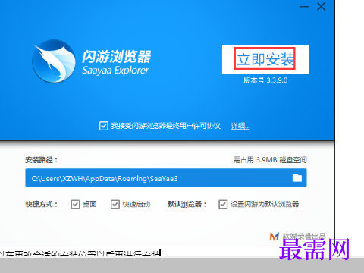Close the installer window
This screenshot has height=273, width=364.
pyautogui.click(x=321, y=7)
